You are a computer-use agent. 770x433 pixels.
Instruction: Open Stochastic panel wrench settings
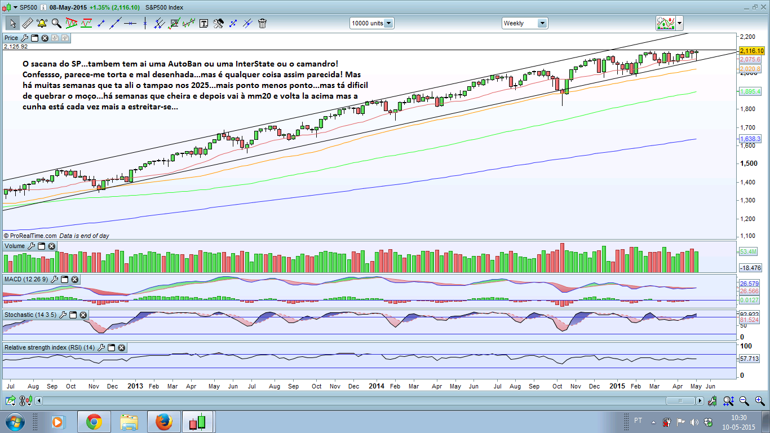pos(63,314)
